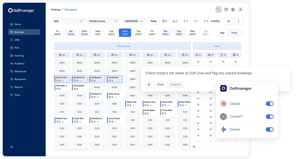The height and width of the screenshot is (159, 297).
Task: Click the Today button
Action: click(x=154, y=21)
